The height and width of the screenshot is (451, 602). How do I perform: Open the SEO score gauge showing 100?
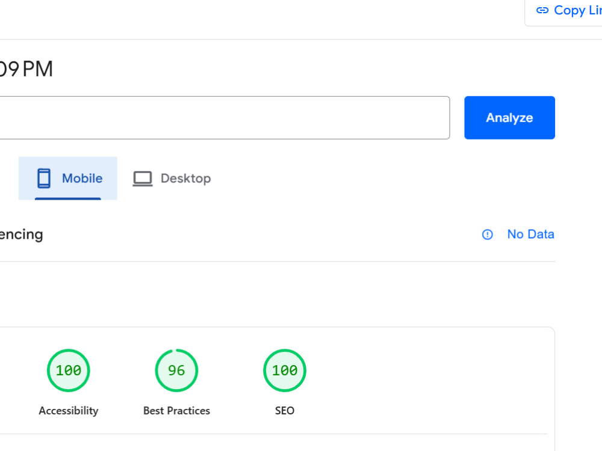(285, 370)
